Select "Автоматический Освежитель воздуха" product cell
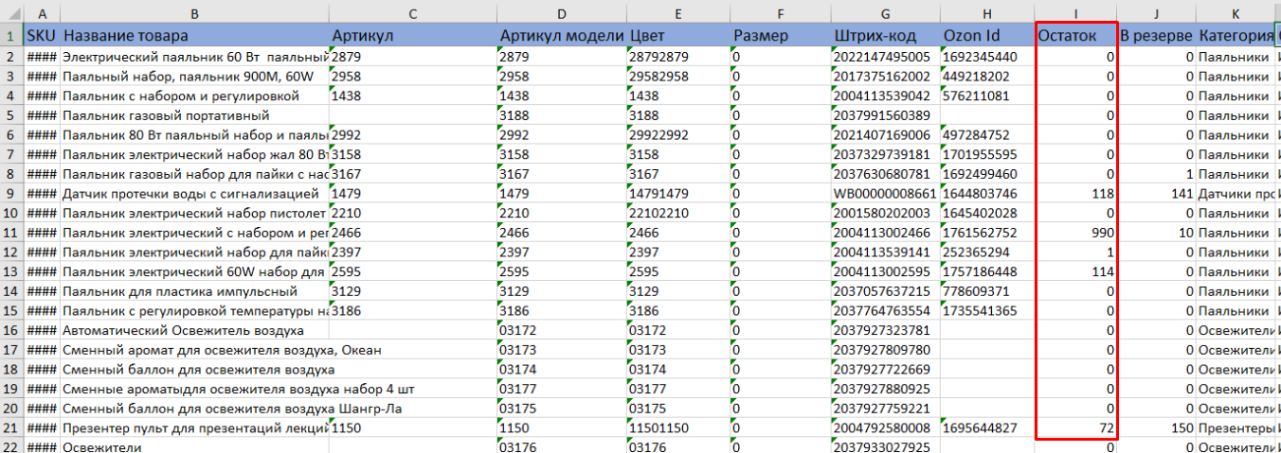The image size is (1281, 453). (194, 331)
